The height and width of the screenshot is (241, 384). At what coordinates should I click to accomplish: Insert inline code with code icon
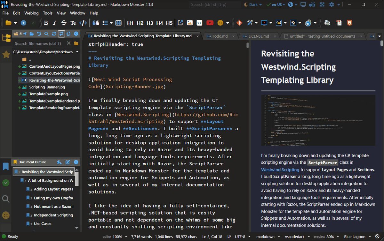point(83,23)
